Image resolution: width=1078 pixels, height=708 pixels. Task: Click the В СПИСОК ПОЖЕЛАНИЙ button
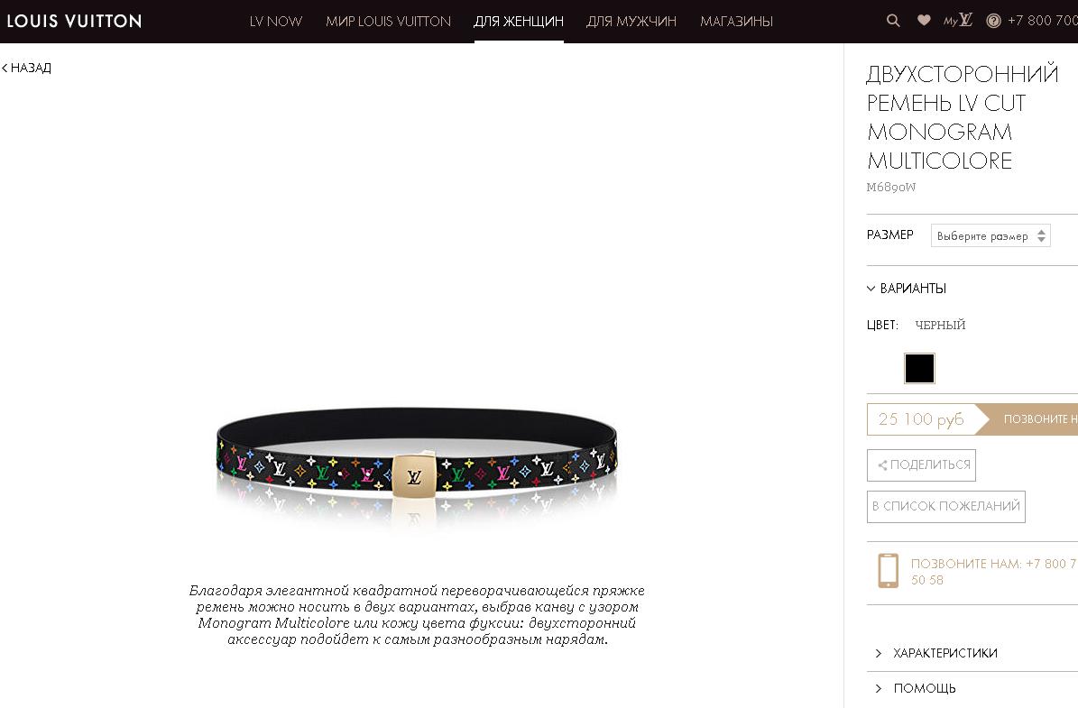[946, 507]
